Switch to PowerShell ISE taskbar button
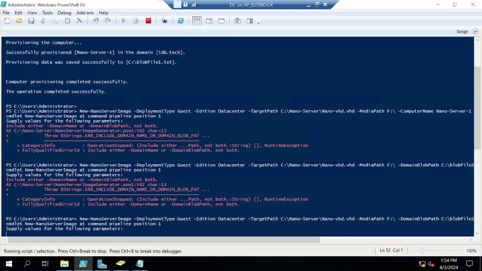Image resolution: width=482 pixels, height=271 pixels. (x=83, y=263)
